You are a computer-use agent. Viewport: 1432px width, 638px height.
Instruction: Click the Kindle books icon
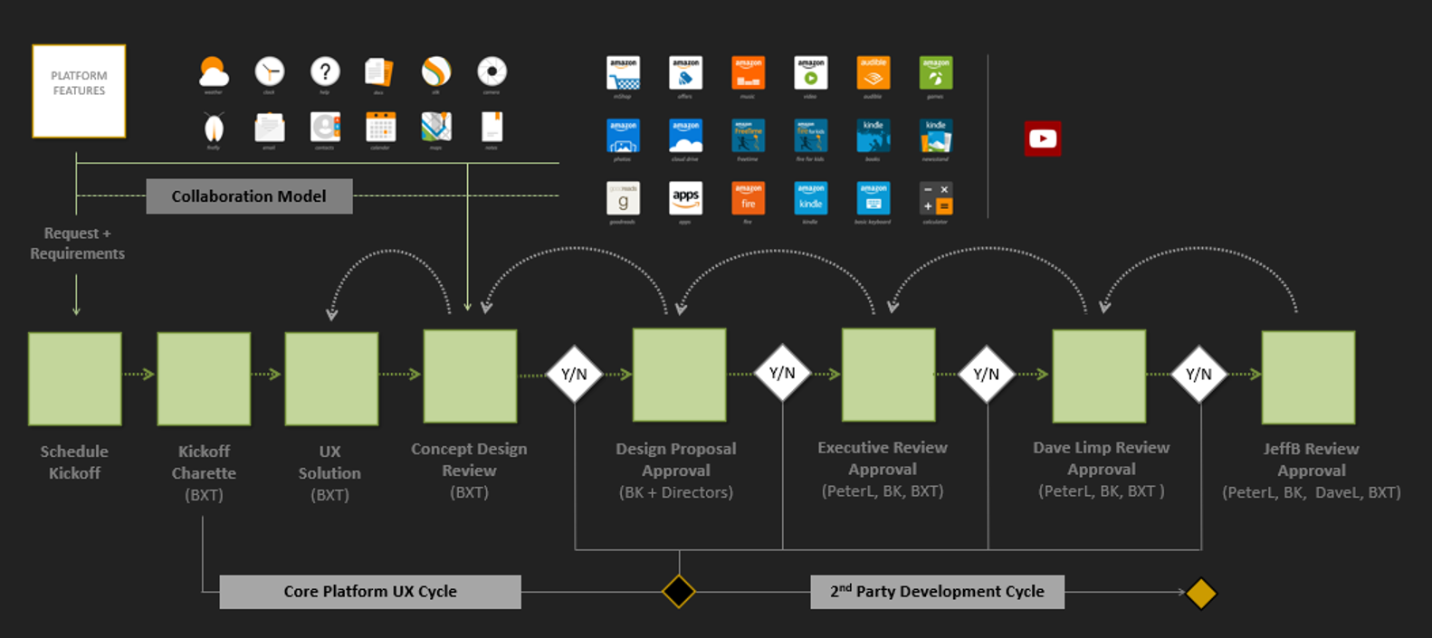pos(873,136)
